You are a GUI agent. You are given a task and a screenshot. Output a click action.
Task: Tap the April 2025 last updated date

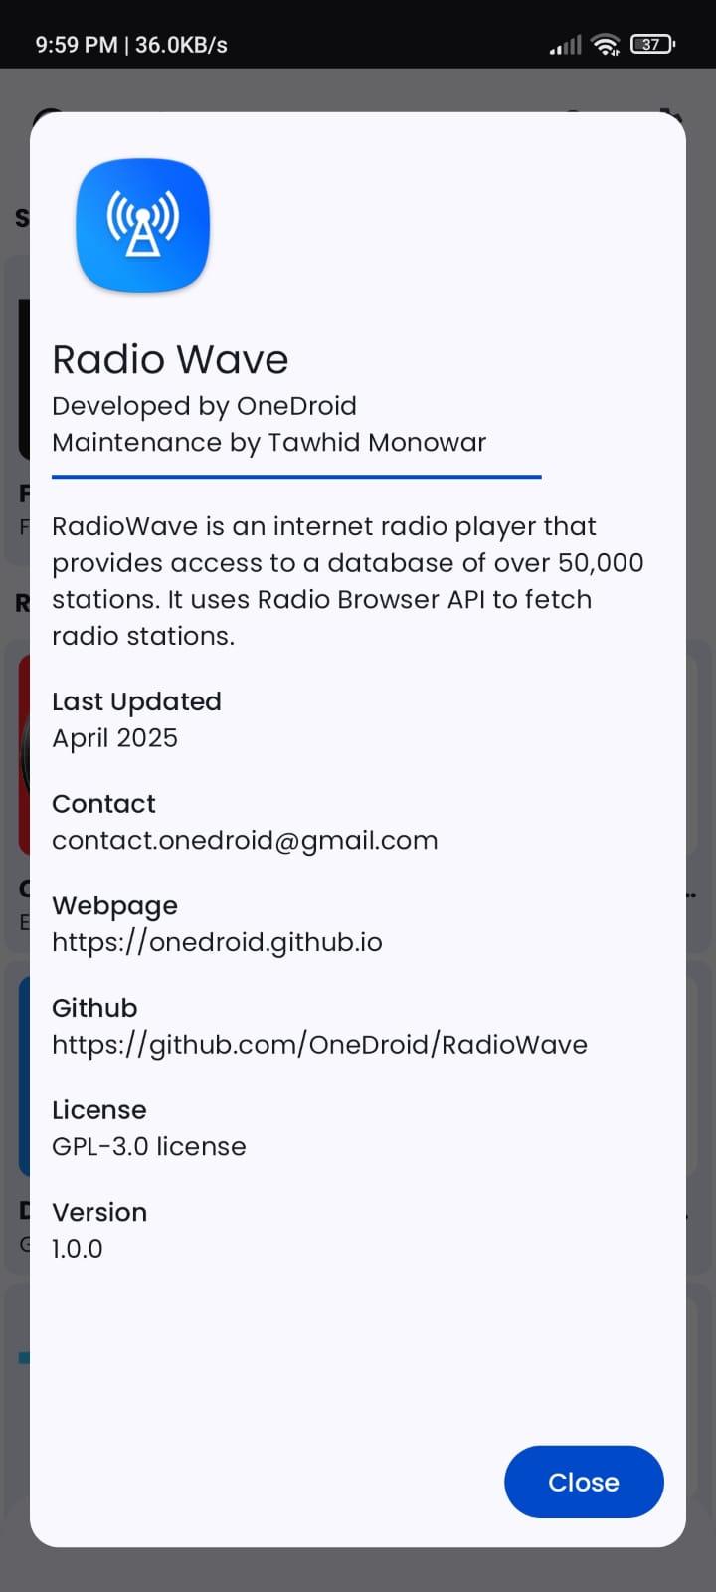[115, 738]
